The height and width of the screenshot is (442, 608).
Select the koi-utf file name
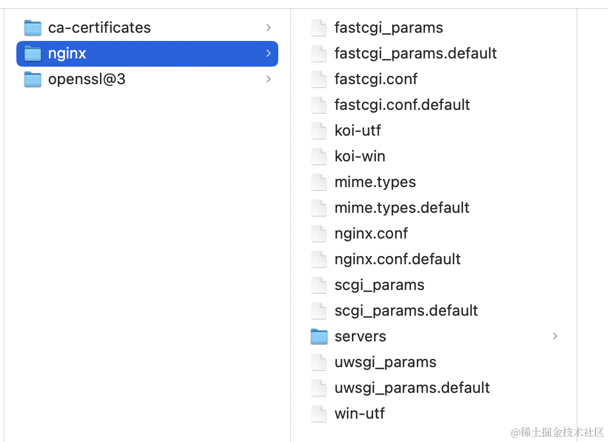[x=358, y=130]
